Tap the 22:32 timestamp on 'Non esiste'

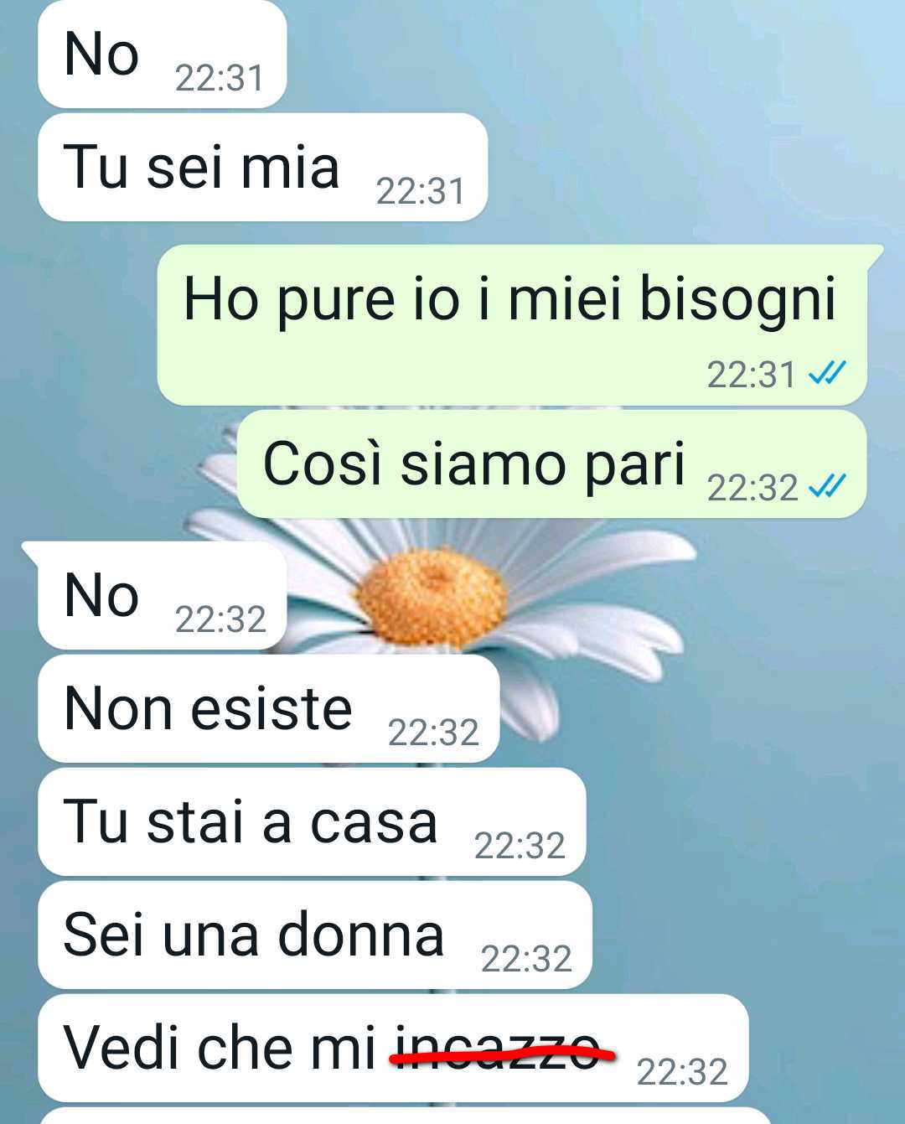tap(433, 733)
